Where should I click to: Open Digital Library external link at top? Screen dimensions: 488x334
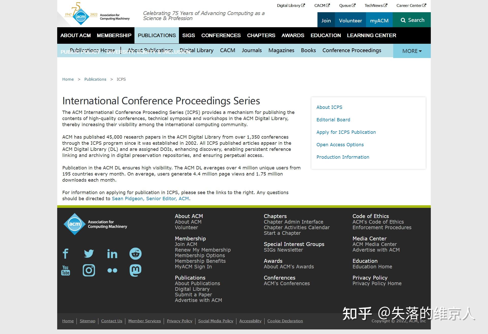(x=291, y=5)
